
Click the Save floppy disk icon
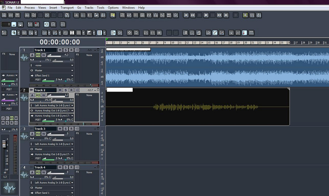click(x=17, y=15)
